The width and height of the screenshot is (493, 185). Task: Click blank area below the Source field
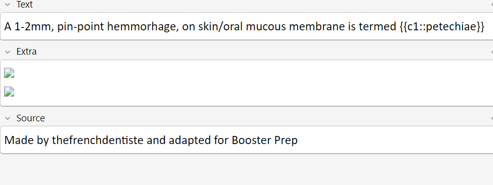pyautogui.click(x=247, y=170)
